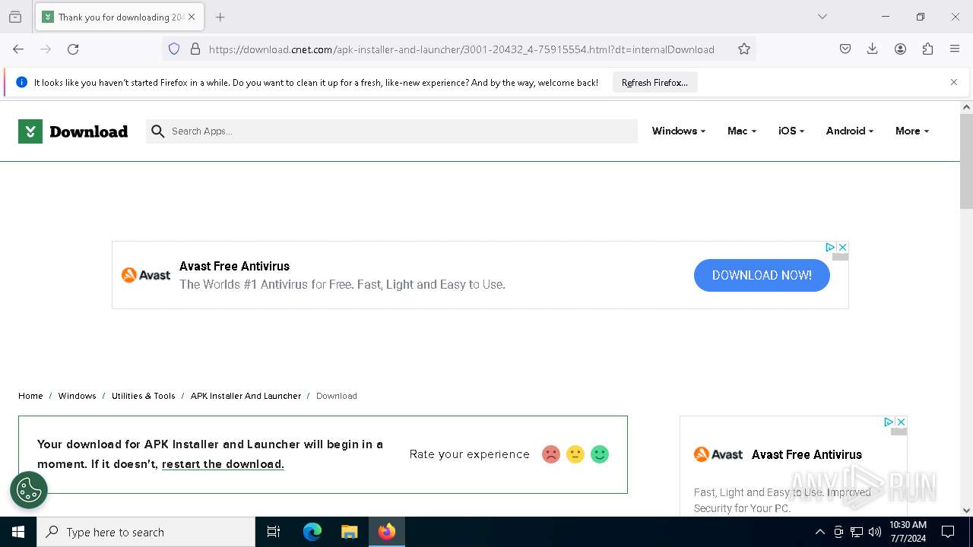The image size is (973, 547).
Task: View site security padlock info
Action: [x=195, y=49]
